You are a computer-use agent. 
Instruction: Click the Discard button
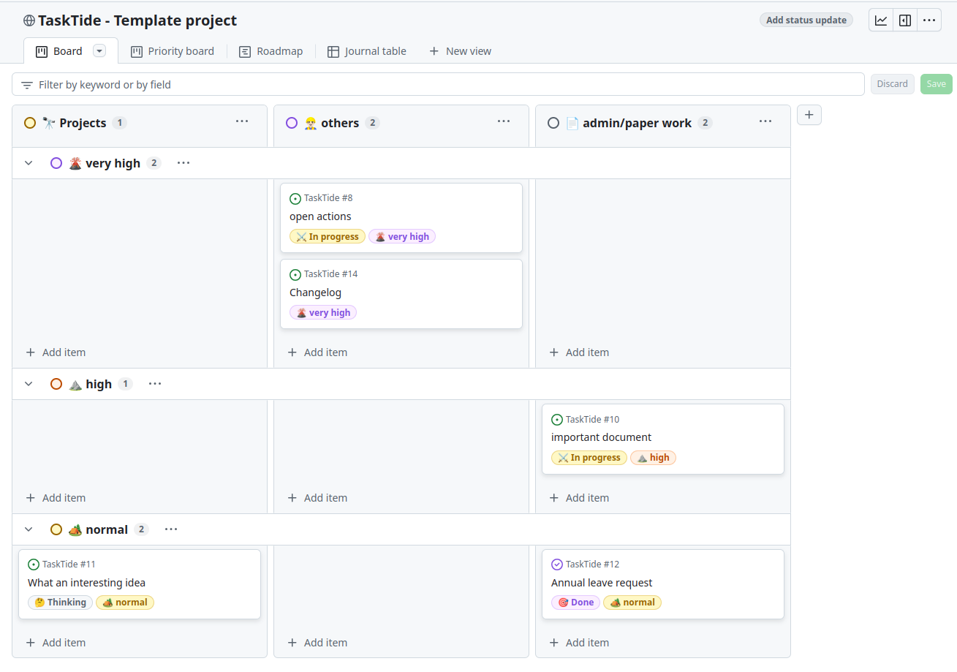tap(892, 84)
